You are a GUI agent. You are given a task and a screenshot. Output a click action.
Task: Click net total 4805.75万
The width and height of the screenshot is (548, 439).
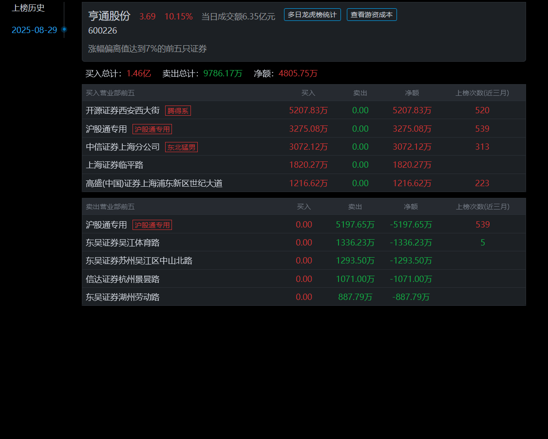(x=298, y=73)
